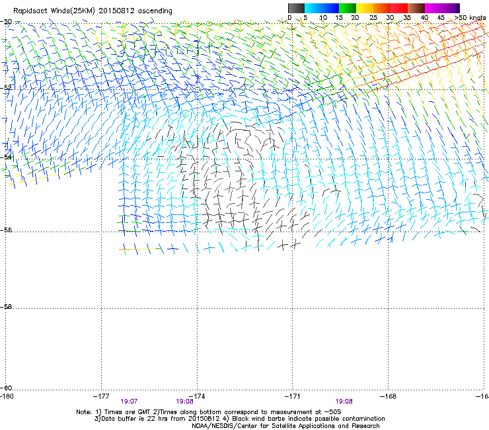This screenshot has width=489, height=430.
Task: Click the gray 0-5 knots legend swatch
Action: pyautogui.click(x=296, y=8)
